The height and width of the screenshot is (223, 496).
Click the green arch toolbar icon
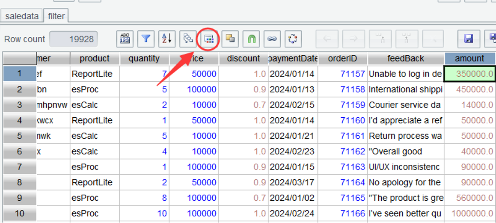pos(251,39)
